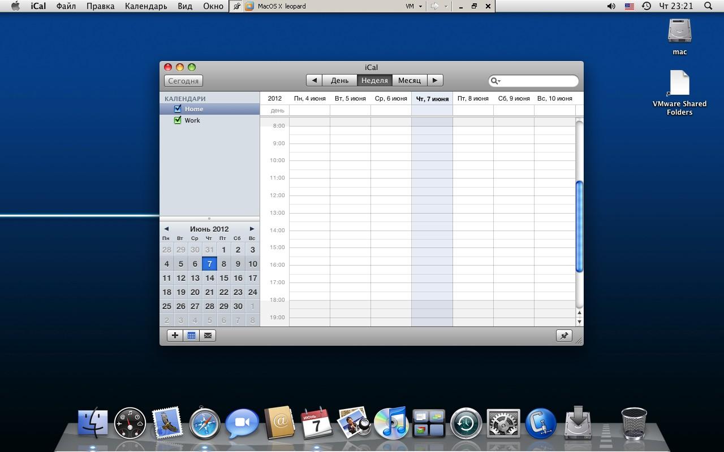Launch iTunes from the dock
This screenshot has width=724, height=452.
pyautogui.click(x=390, y=424)
